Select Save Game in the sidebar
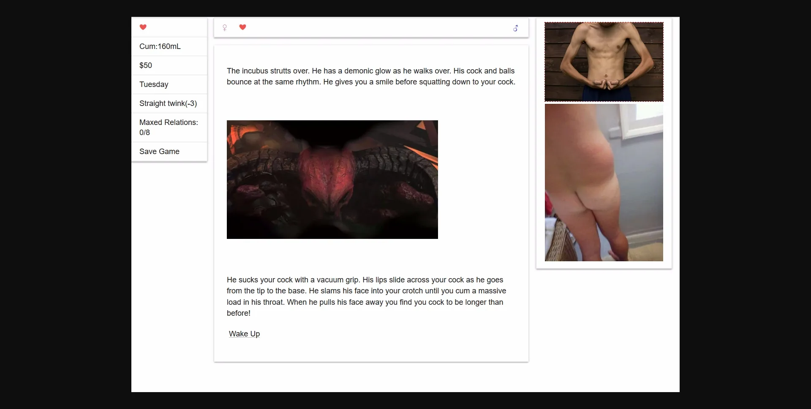The width and height of the screenshot is (811, 409). pyautogui.click(x=159, y=151)
